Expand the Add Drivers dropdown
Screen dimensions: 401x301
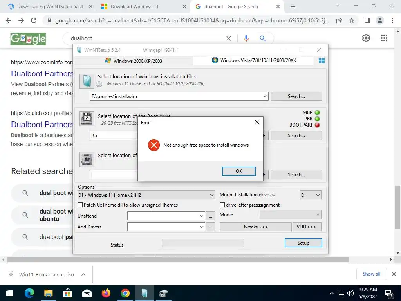pyautogui.click(x=202, y=227)
